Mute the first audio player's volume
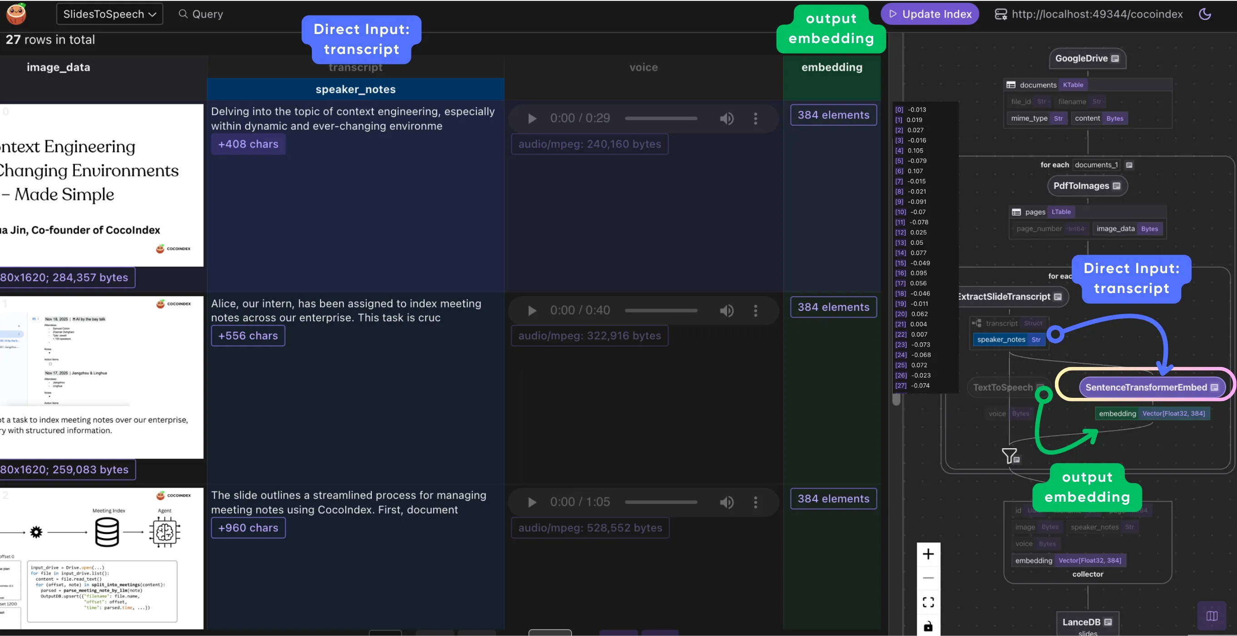This screenshot has width=1237, height=636. pyautogui.click(x=727, y=118)
